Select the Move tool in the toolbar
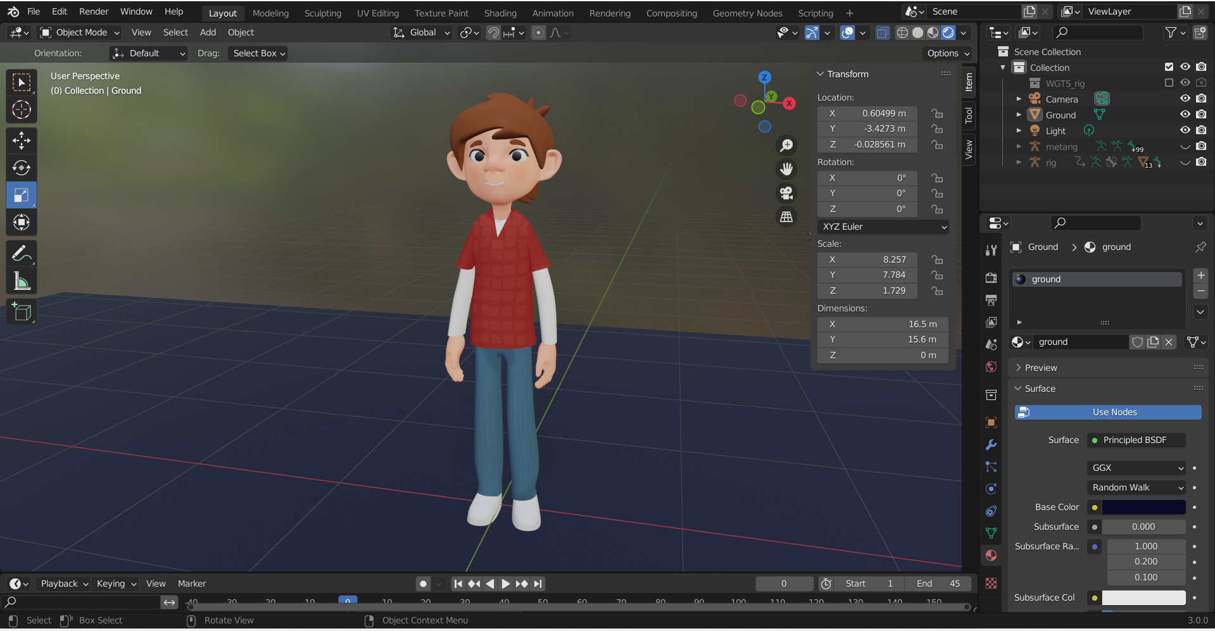 click(x=22, y=140)
